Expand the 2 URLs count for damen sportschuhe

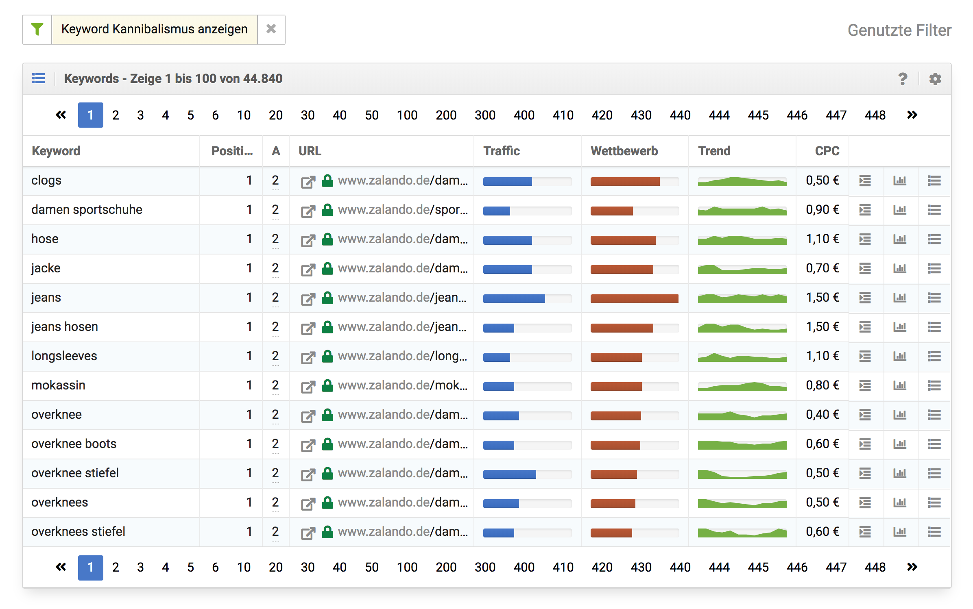pos(275,210)
